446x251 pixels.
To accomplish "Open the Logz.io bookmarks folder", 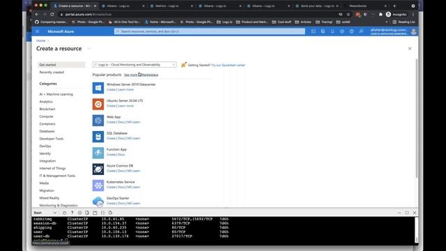I will click(x=224, y=22).
